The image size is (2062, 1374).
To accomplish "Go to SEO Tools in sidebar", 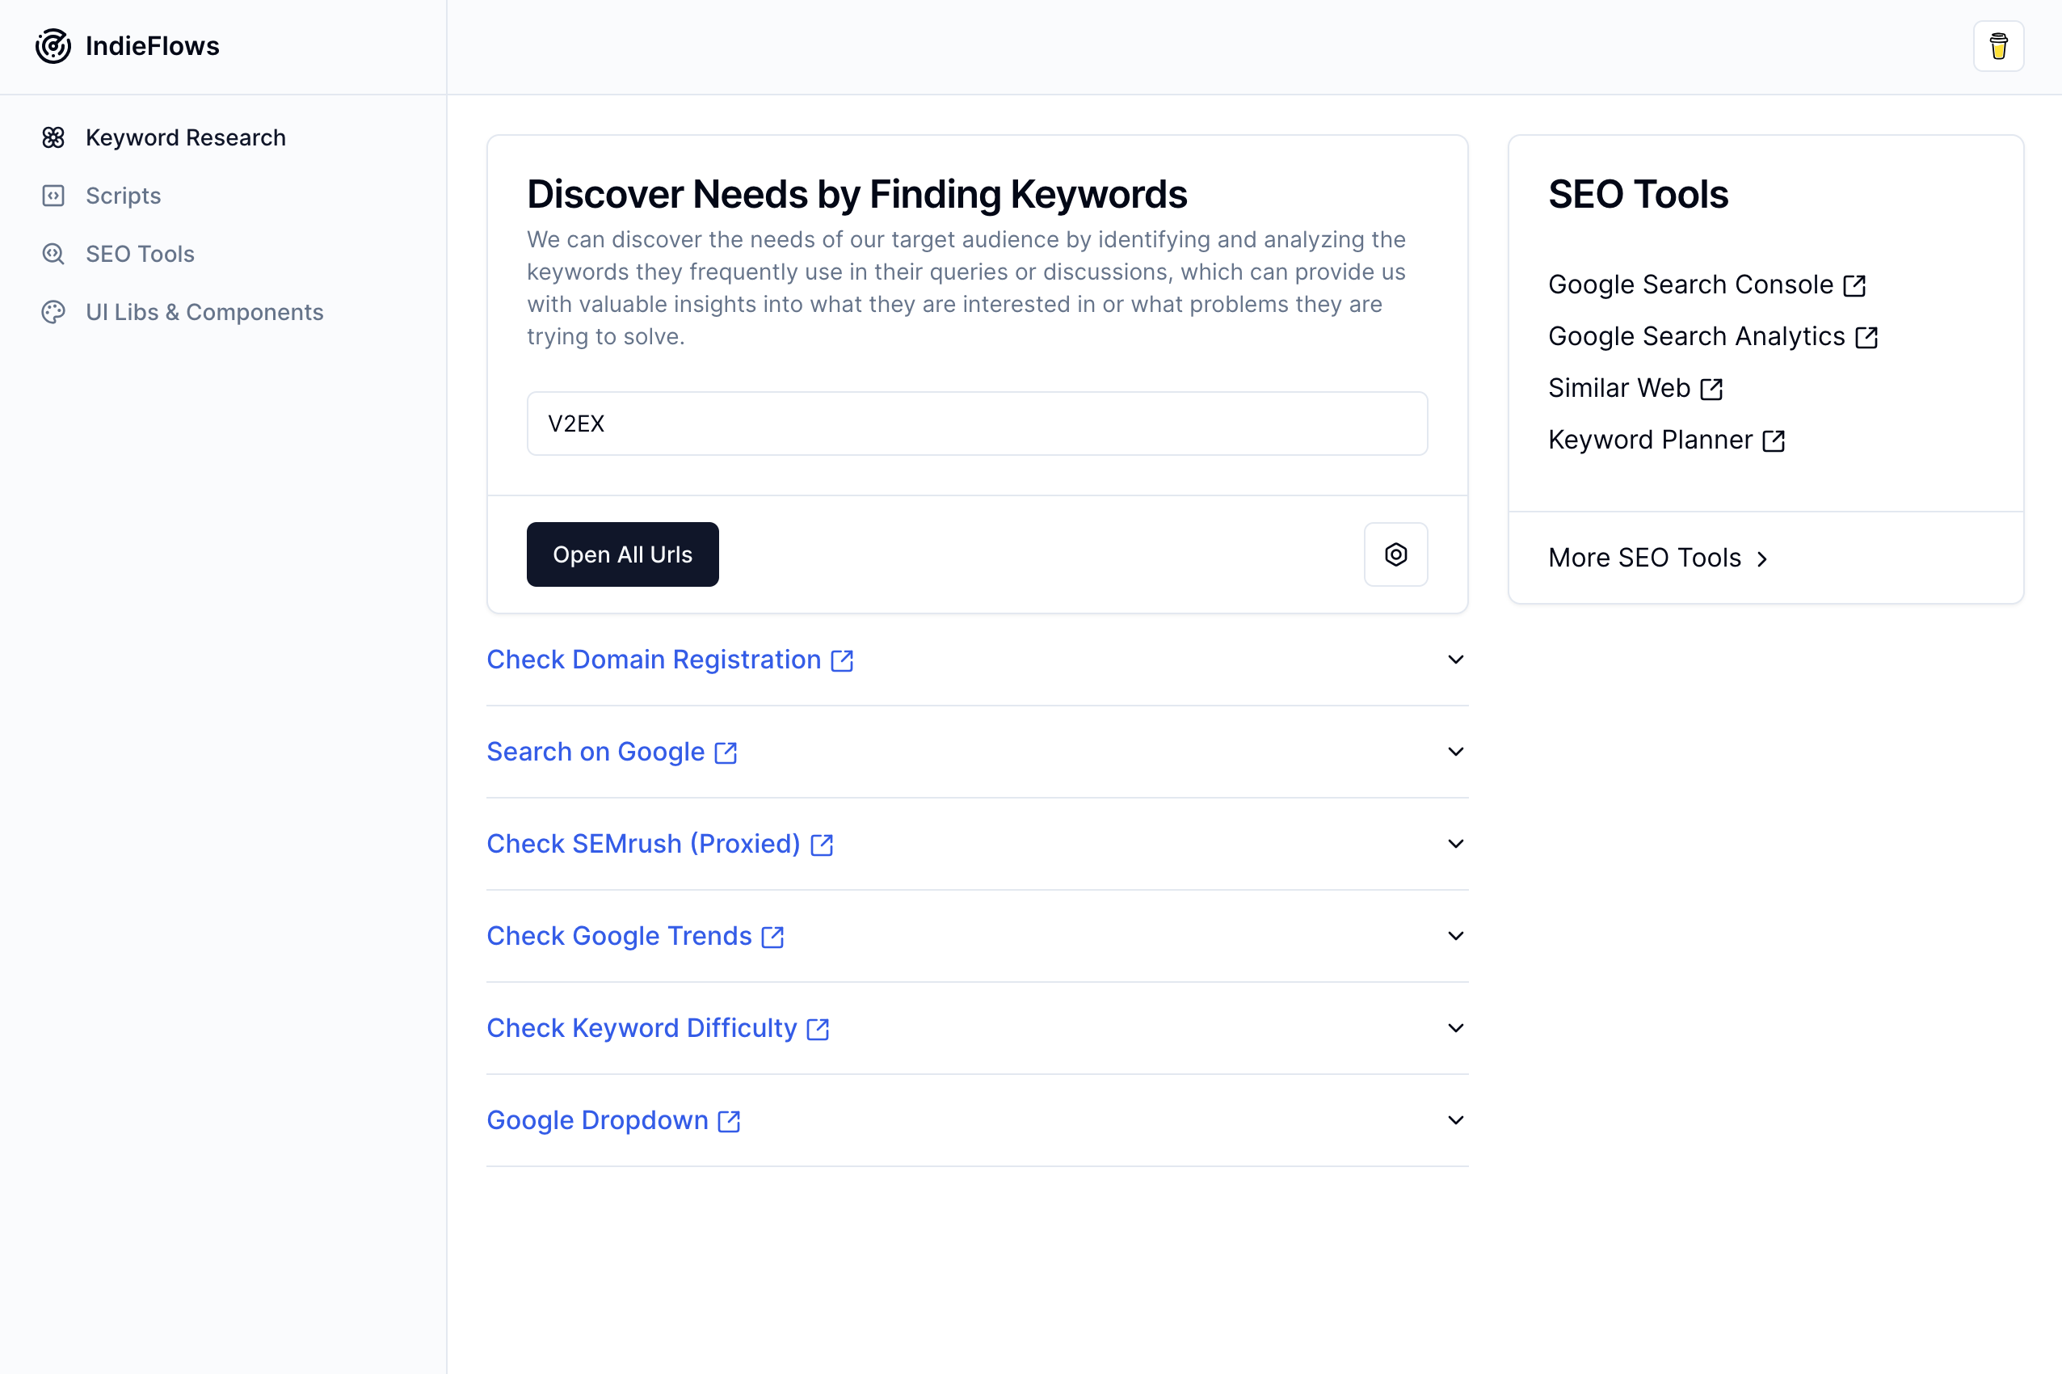I will (139, 254).
